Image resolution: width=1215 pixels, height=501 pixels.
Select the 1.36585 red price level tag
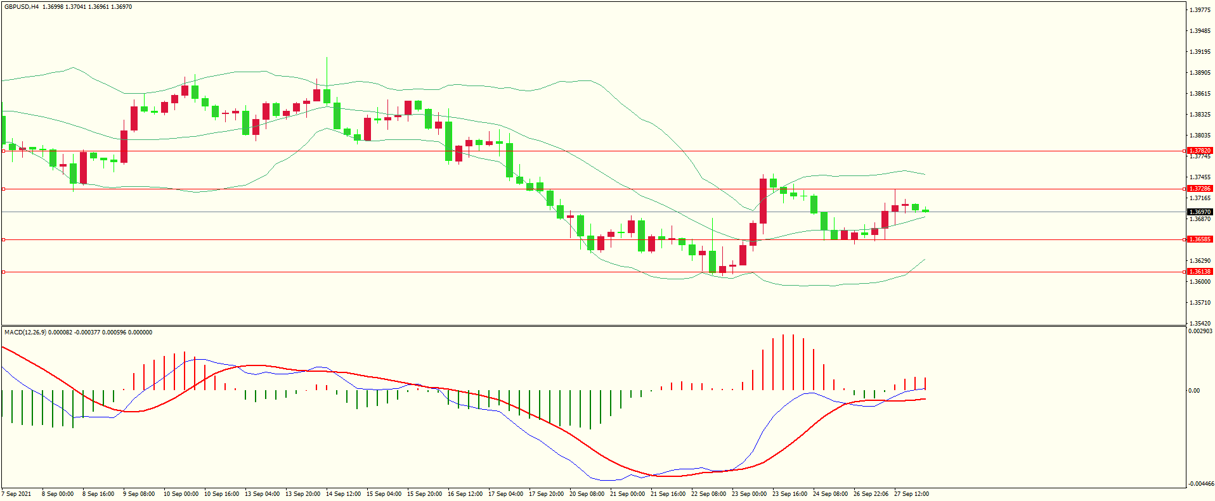coord(1200,239)
